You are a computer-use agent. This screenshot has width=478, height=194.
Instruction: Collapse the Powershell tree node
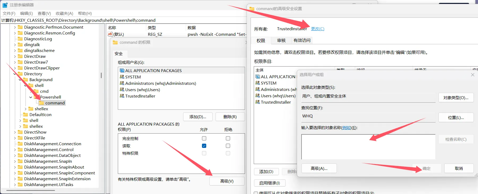coord(31,97)
